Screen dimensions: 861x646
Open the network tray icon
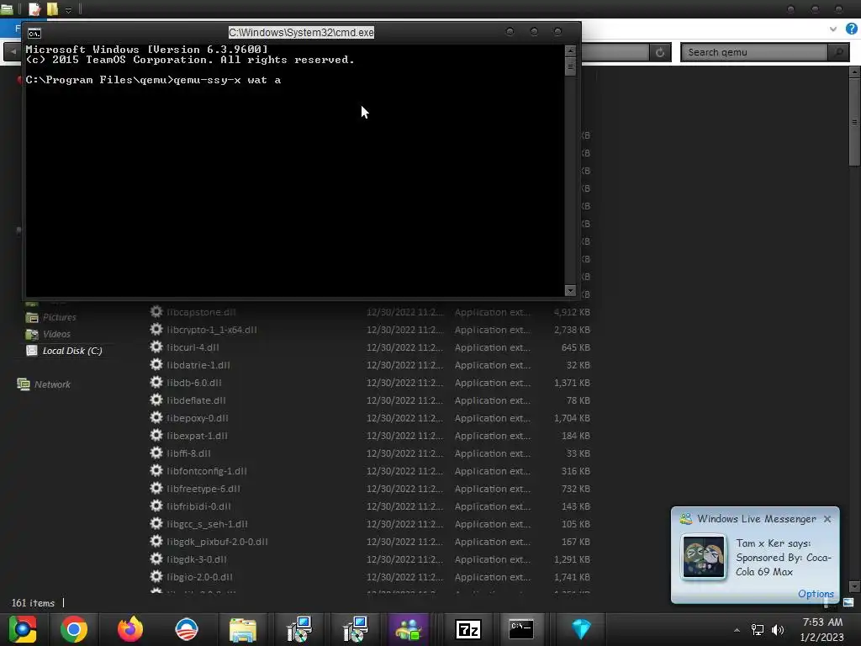[758, 629]
